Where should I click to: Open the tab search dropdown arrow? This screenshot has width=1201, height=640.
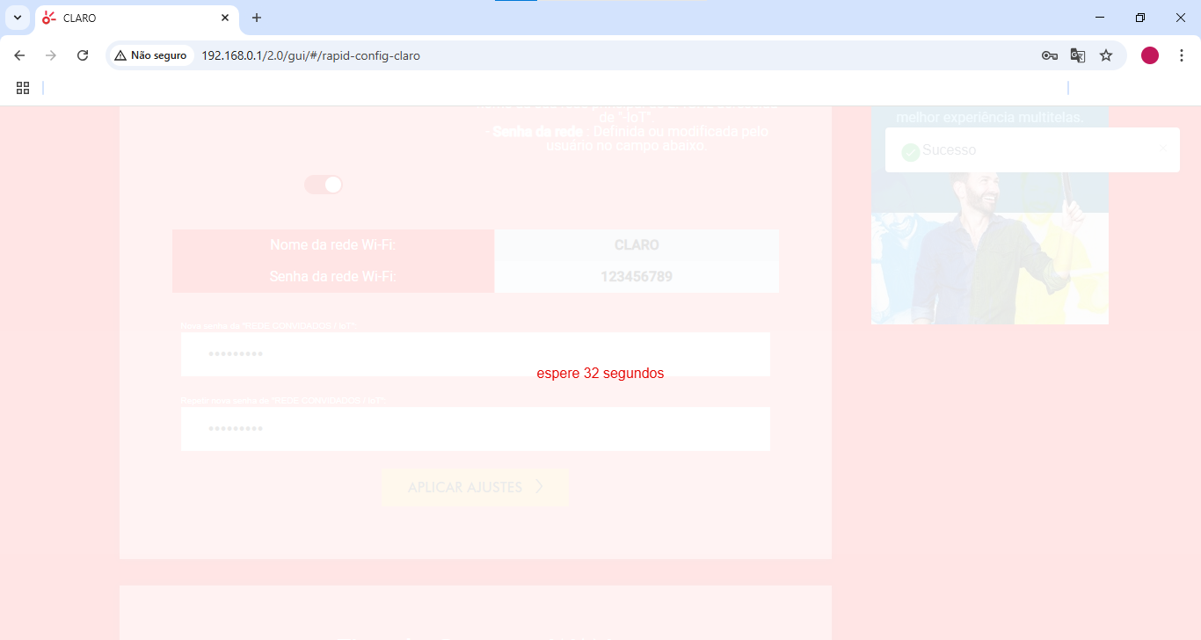tap(17, 18)
